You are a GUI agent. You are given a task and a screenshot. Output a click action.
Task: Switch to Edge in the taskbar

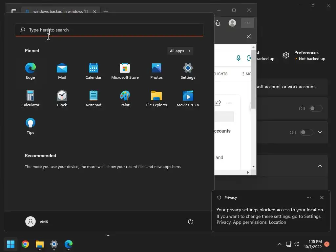click(69, 244)
